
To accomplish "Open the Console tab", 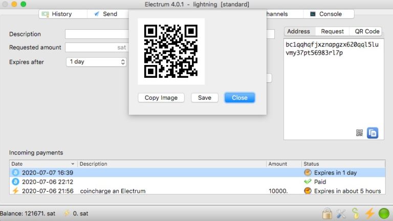I will [329, 14].
